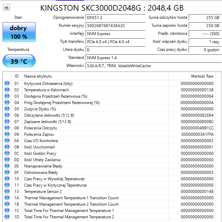This screenshot has height=222, width=222.
Task: Click the interface field 'NVM Express'
Action: click(116, 34)
